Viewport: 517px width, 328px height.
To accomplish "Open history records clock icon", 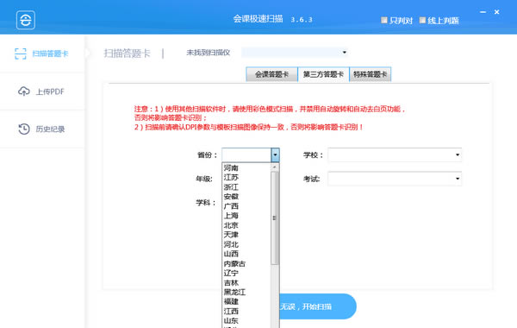I will tap(24, 129).
